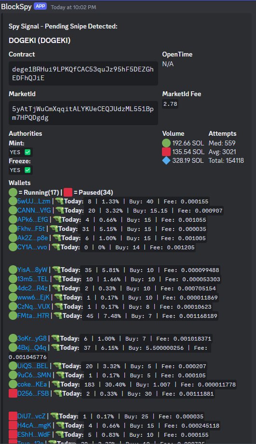
Task: Click the water gun emoji on Fkhv...F5t row
Action: [54, 229]
